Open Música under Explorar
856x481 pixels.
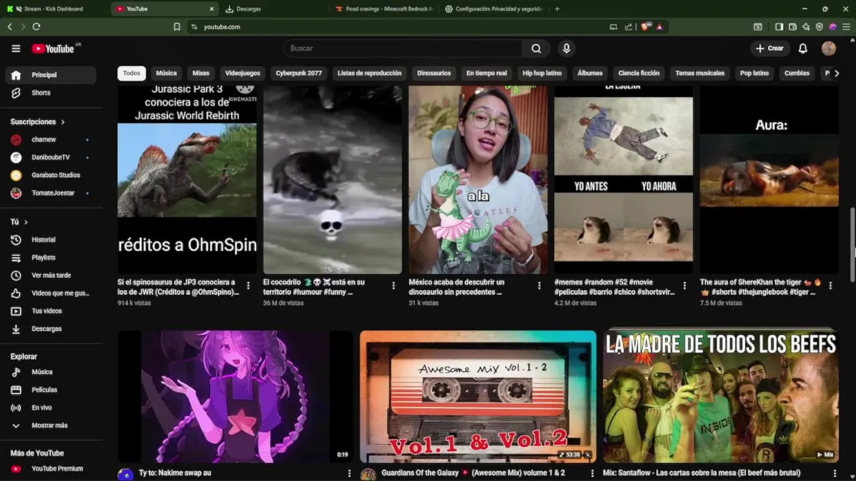[51, 372]
